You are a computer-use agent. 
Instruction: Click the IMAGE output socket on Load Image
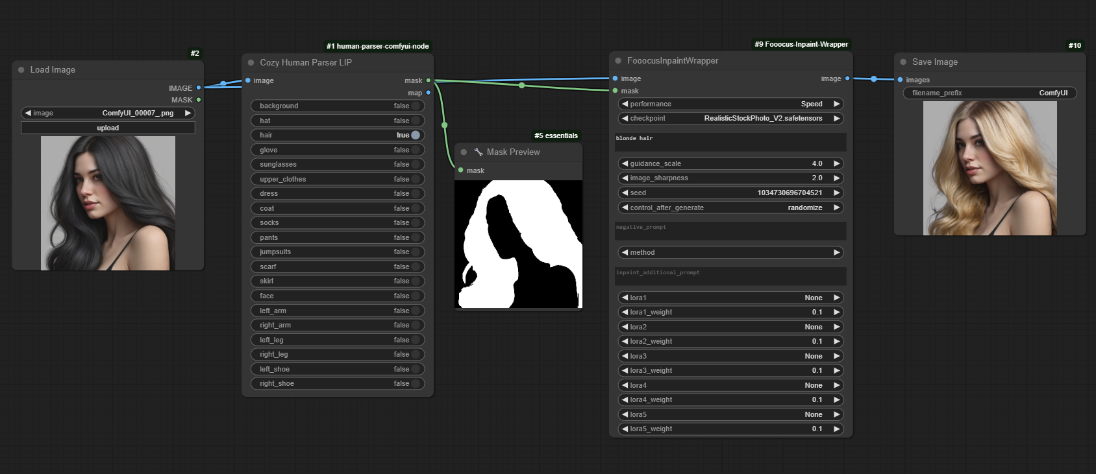pos(199,88)
